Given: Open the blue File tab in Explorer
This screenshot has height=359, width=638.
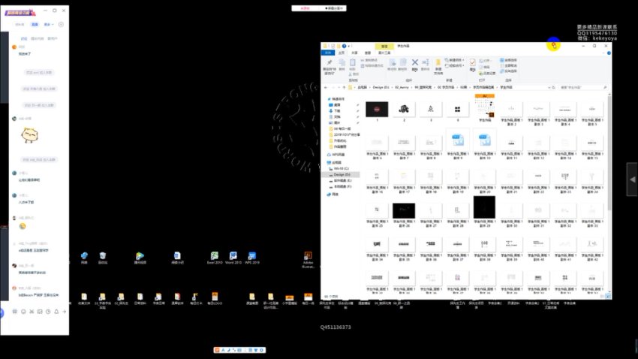Looking at the screenshot, I should (328, 53).
